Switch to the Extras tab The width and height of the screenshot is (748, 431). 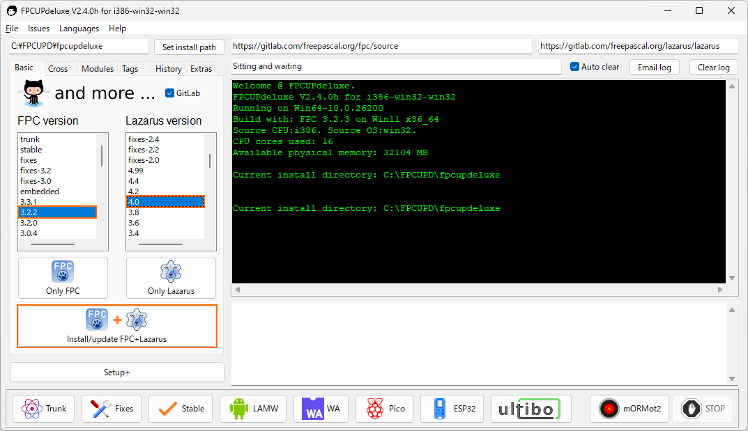point(201,68)
